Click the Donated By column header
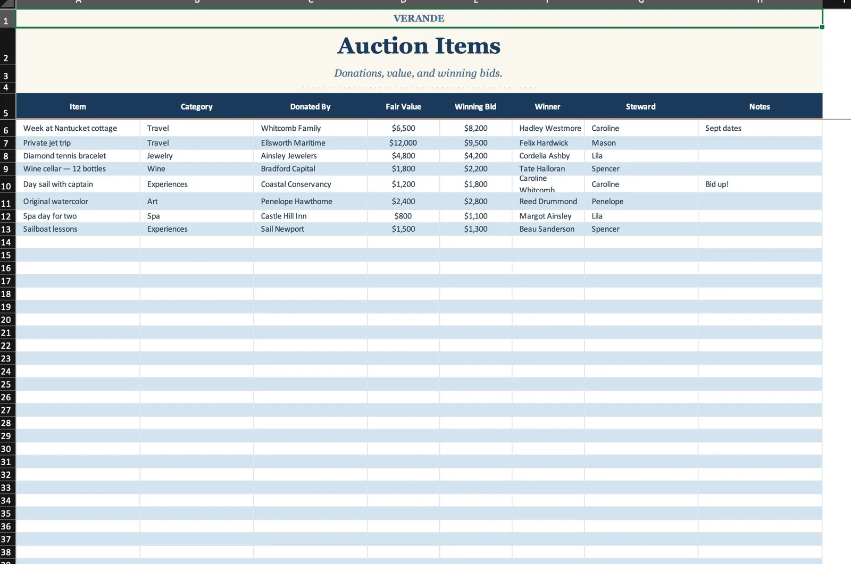Screen dimensions: 851x564 [311, 106]
